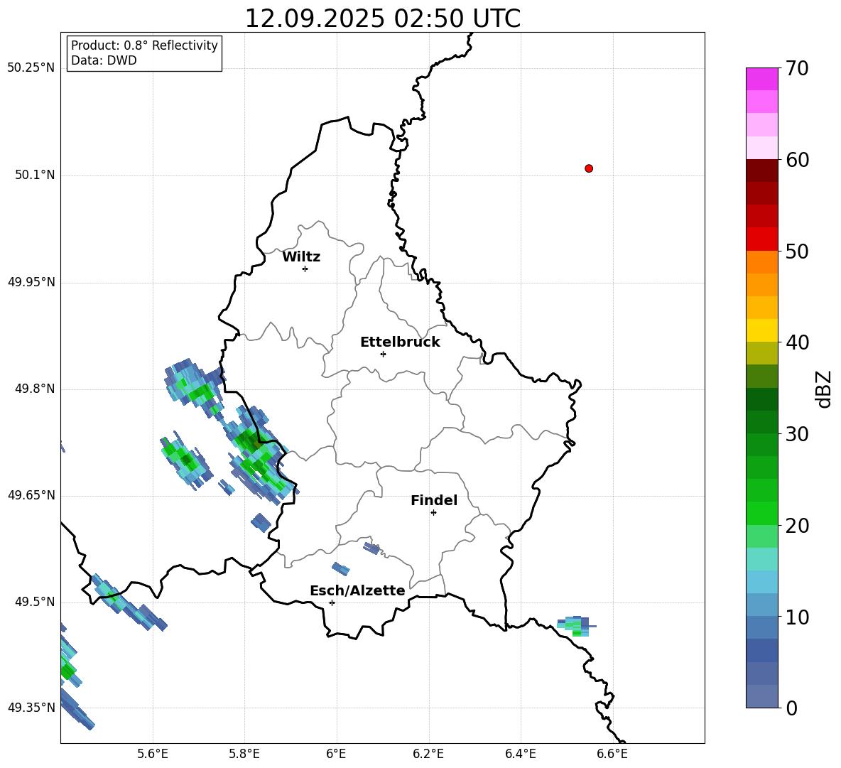Image resolution: width=841 pixels, height=768 pixels.
Task: Click the Findel station cross marker
Action: click(x=433, y=513)
